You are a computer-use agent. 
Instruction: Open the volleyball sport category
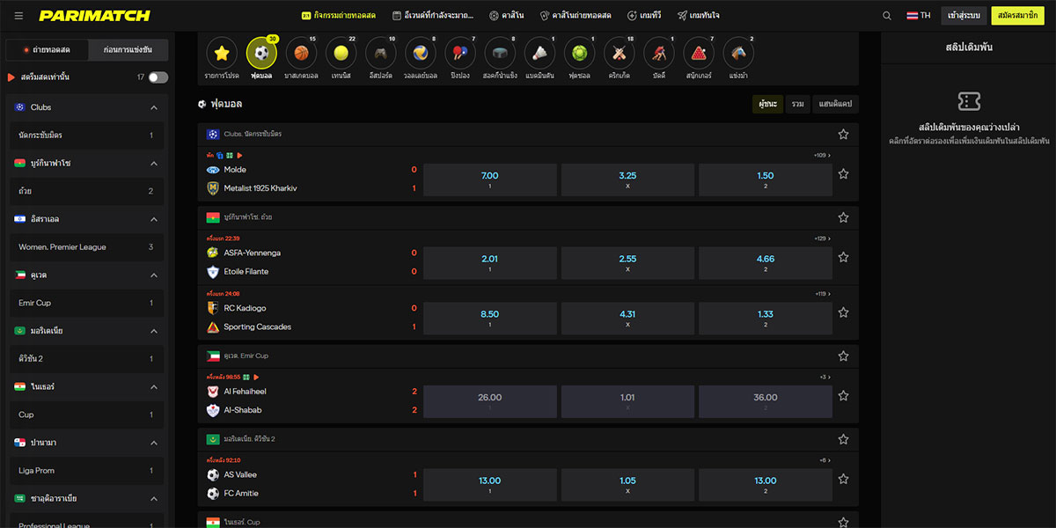point(420,55)
